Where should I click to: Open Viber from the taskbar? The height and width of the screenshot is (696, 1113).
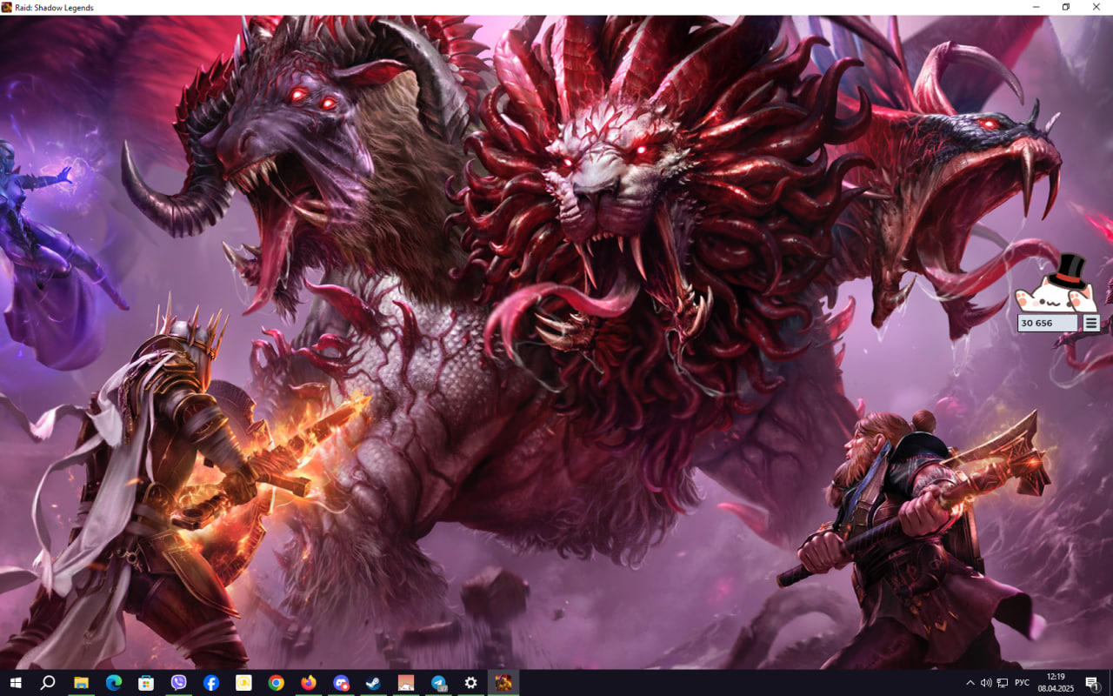click(178, 683)
